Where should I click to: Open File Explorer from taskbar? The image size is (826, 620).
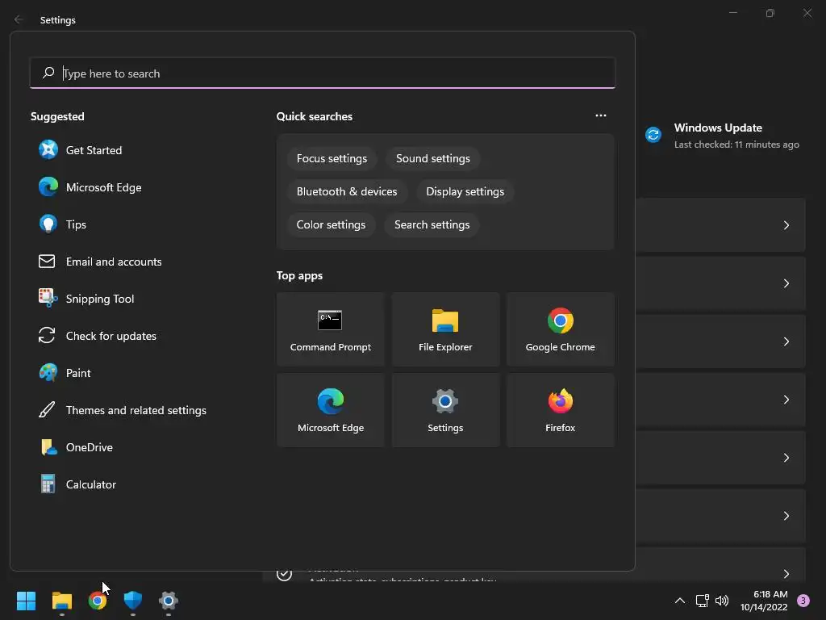(x=61, y=601)
